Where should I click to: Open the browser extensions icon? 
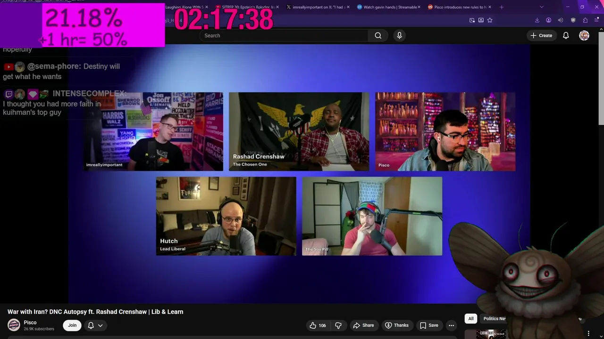point(585,20)
